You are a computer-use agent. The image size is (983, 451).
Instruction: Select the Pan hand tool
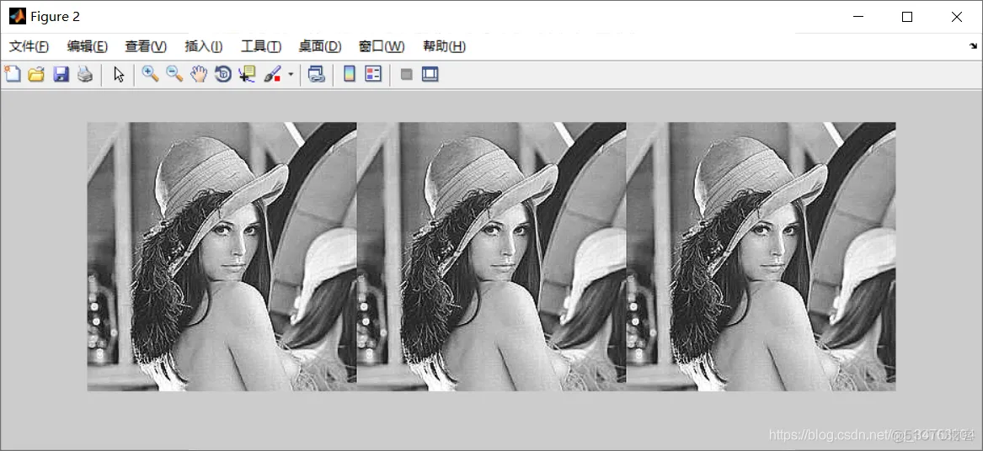[x=199, y=75]
